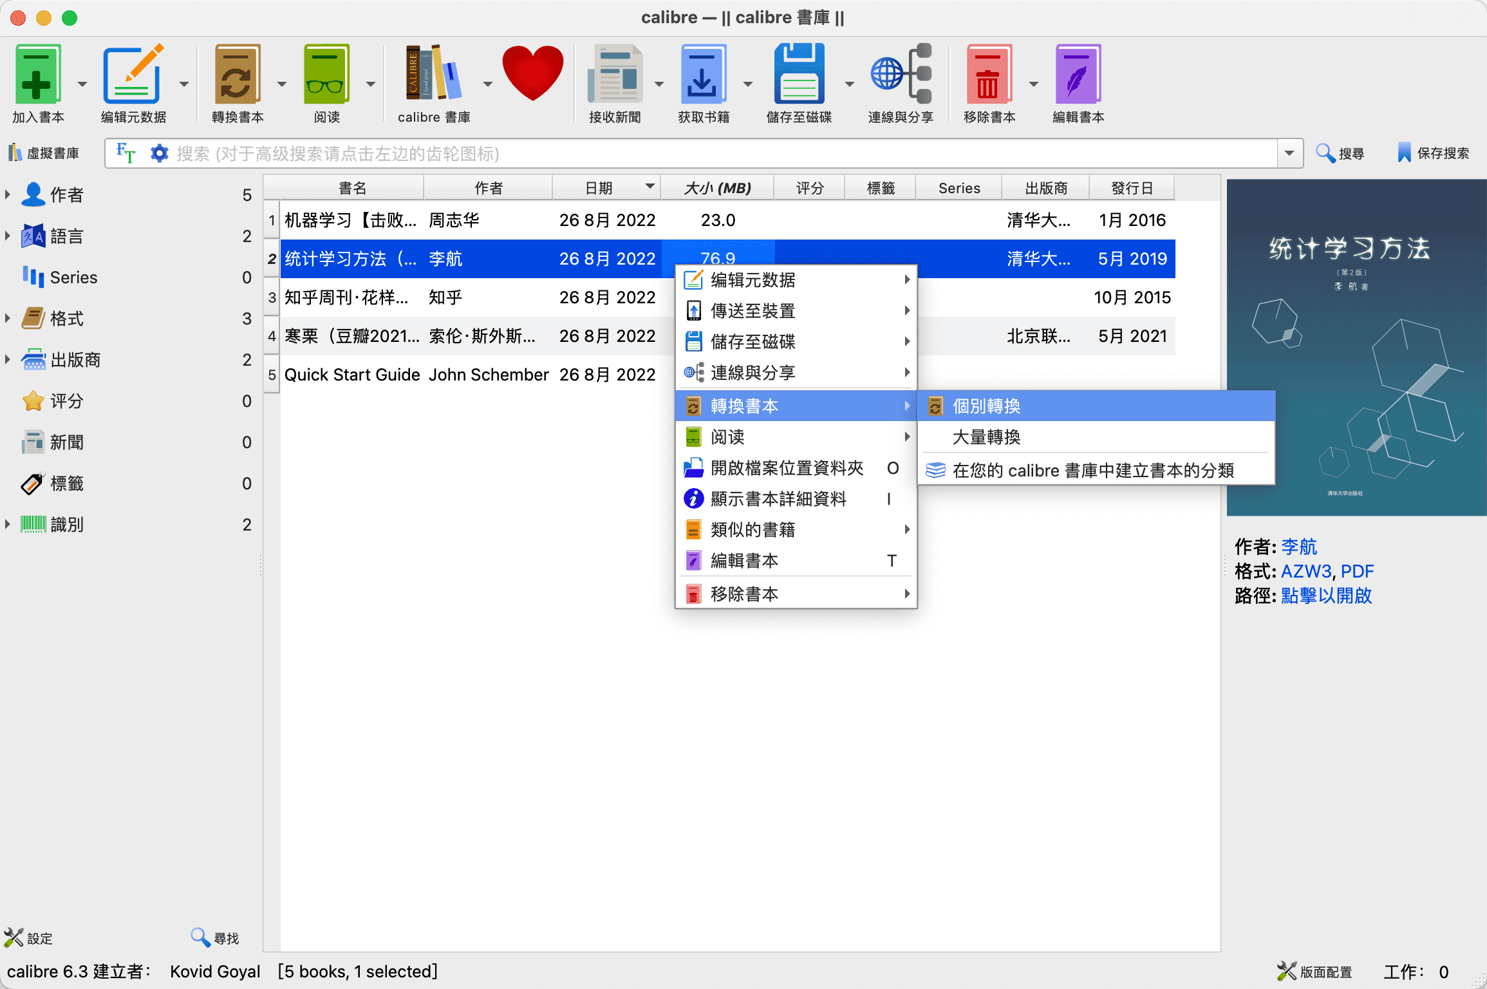Choose 儲存至磁碟 in the context menu
Image resolution: width=1487 pixels, height=989 pixels.
[796, 342]
